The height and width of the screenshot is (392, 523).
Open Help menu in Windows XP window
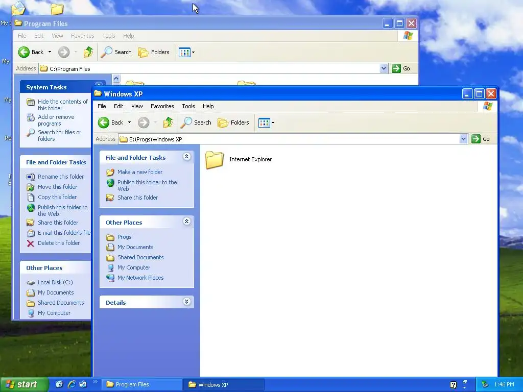(x=208, y=106)
